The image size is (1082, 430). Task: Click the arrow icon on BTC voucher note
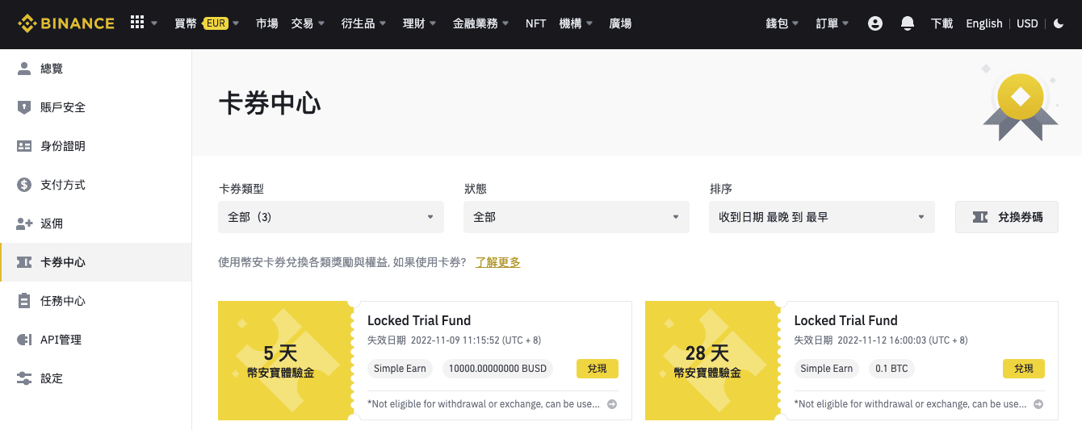click(1039, 404)
